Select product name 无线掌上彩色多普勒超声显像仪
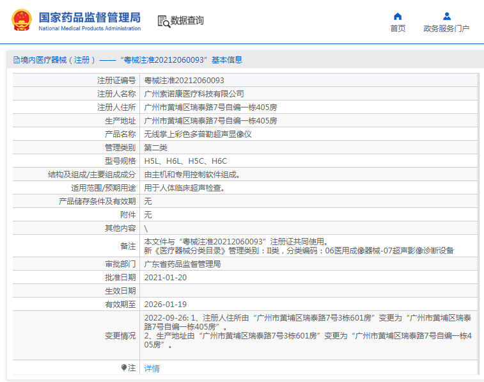484x382 pixels. tap(198, 134)
